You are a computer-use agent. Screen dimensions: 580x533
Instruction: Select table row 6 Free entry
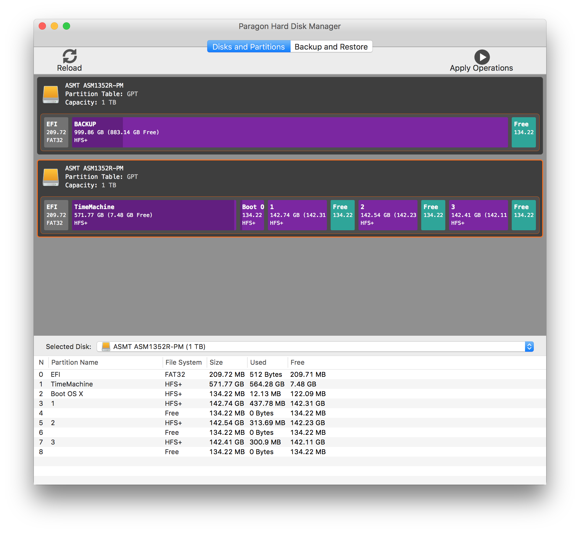290,432
